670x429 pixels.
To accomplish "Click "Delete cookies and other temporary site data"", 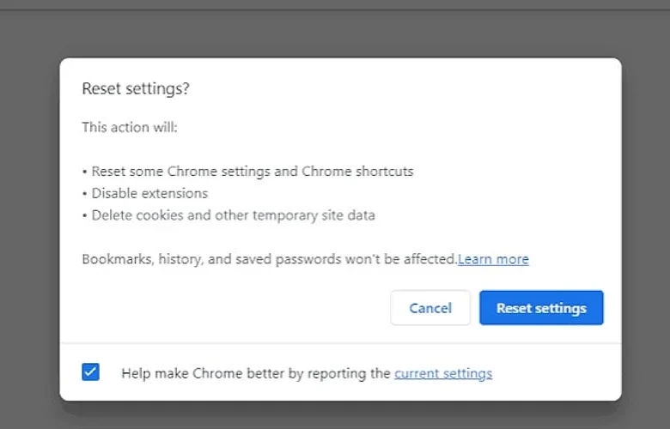I will coord(234,215).
